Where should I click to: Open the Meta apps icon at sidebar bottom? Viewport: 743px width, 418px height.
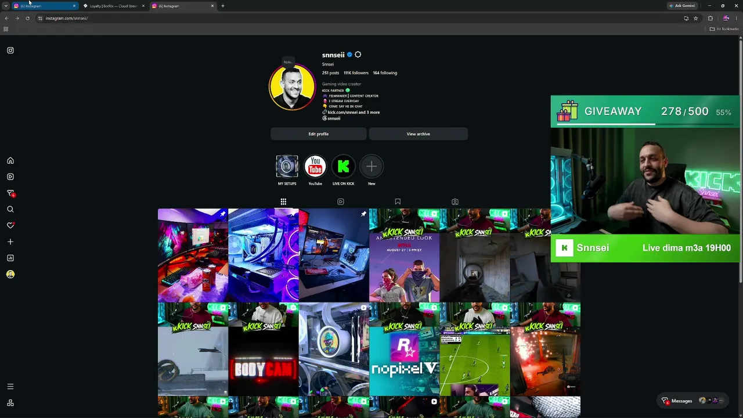pos(10,403)
